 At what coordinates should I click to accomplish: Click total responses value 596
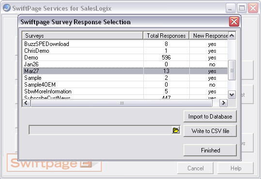coord(166,58)
